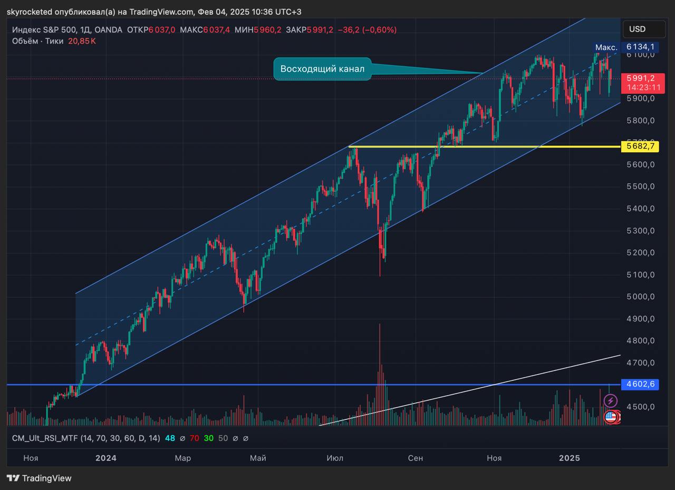Click the RSI value 48 in legend

[x=170, y=438]
